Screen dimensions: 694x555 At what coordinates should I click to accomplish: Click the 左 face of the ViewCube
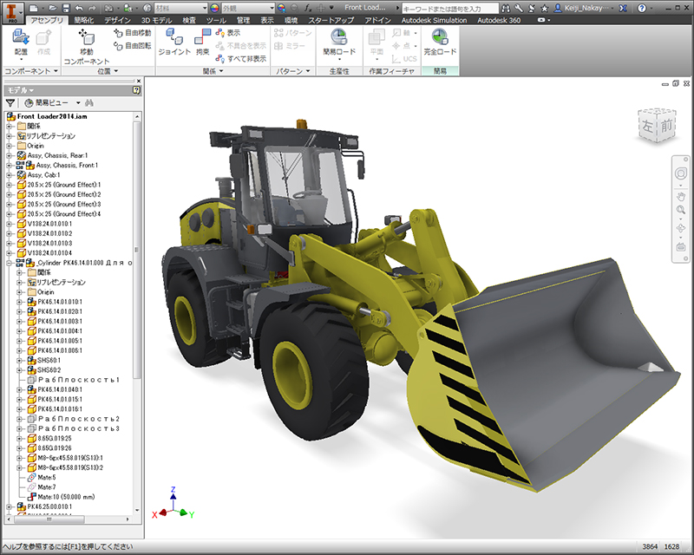tap(648, 127)
